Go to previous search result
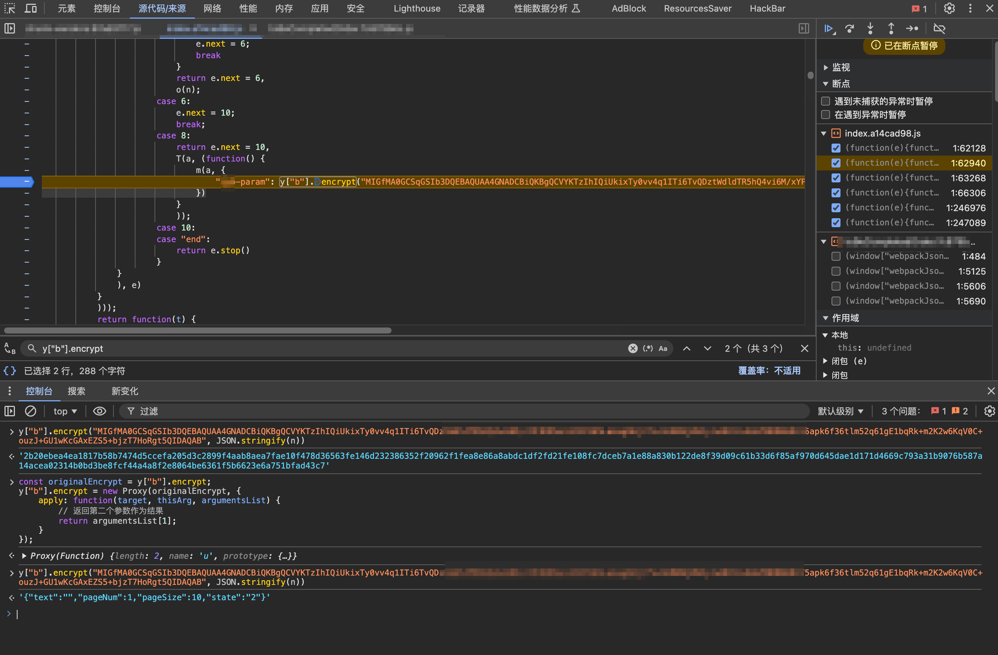 tap(686, 348)
